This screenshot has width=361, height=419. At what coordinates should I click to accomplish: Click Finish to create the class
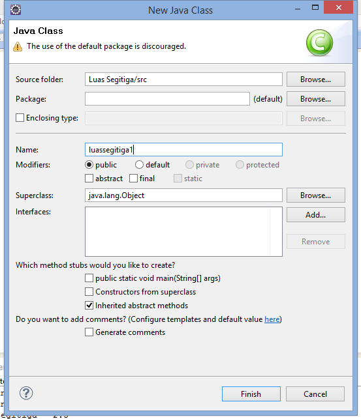(251, 394)
